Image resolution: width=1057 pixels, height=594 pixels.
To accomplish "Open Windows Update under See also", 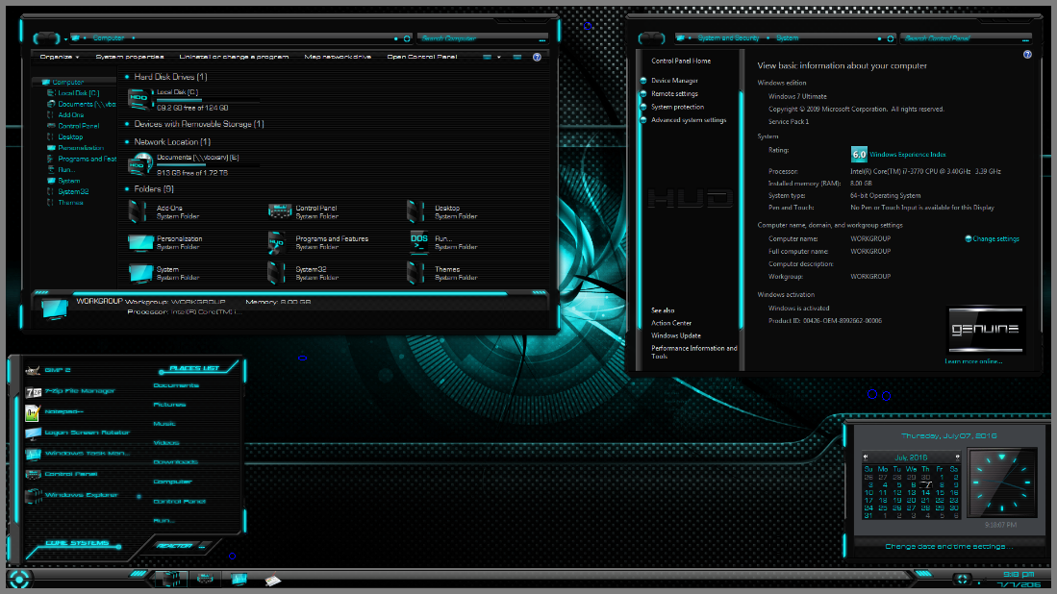I will [x=675, y=335].
